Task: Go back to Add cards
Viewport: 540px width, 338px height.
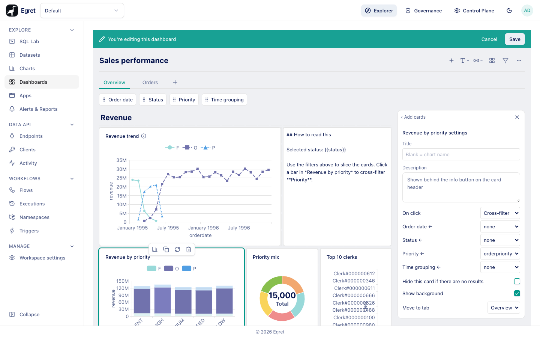Action: (413, 117)
